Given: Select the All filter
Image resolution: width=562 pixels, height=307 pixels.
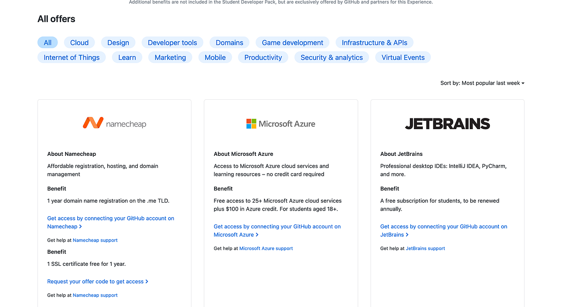Looking at the screenshot, I should click(48, 43).
